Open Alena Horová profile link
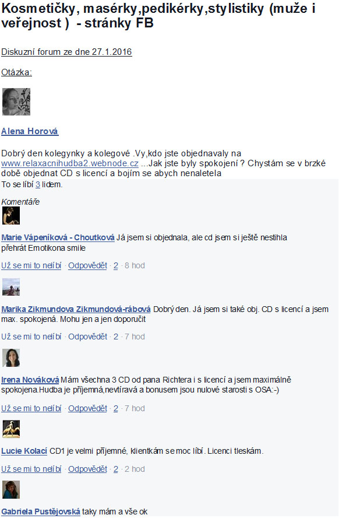This screenshot has width=339, height=522. 30,131
